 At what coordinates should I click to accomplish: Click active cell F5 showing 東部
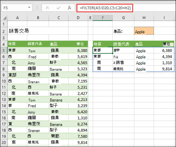(x=103, y=50)
